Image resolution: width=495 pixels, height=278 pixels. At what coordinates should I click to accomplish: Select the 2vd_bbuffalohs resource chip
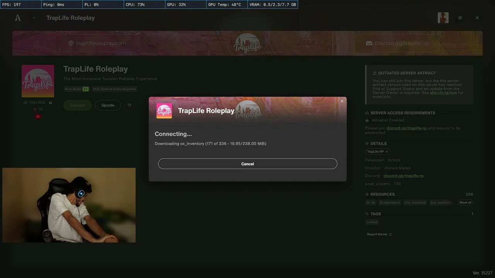pos(441,202)
